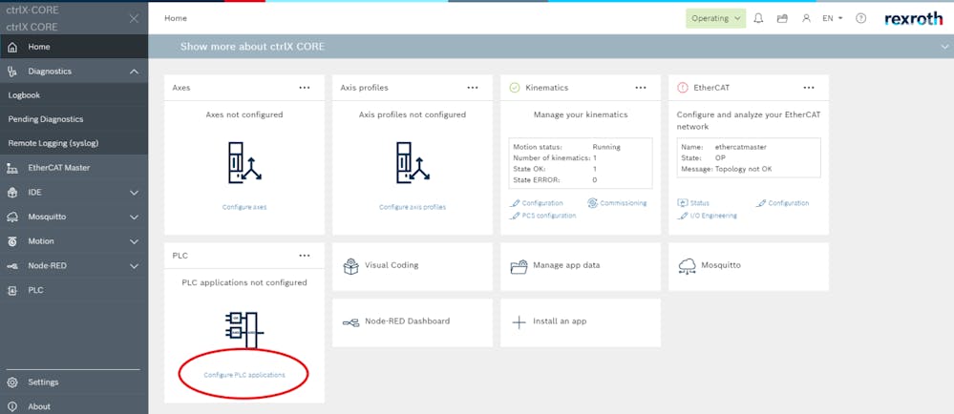Click the Configure axis profiles link
954x414 pixels.
tap(413, 207)
